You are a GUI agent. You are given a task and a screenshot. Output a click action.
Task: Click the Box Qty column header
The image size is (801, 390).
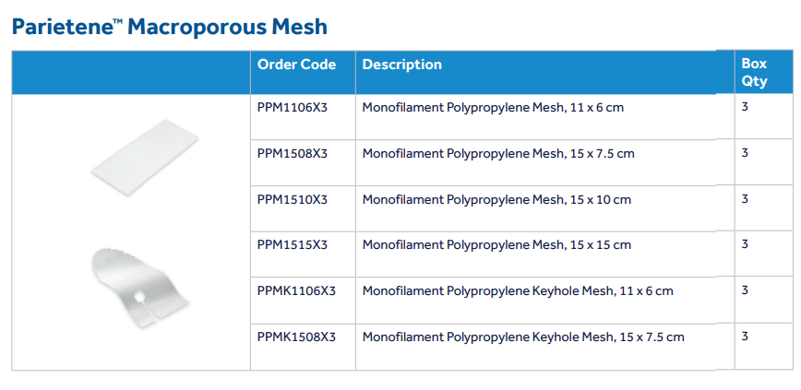click(x=753, y=72)
